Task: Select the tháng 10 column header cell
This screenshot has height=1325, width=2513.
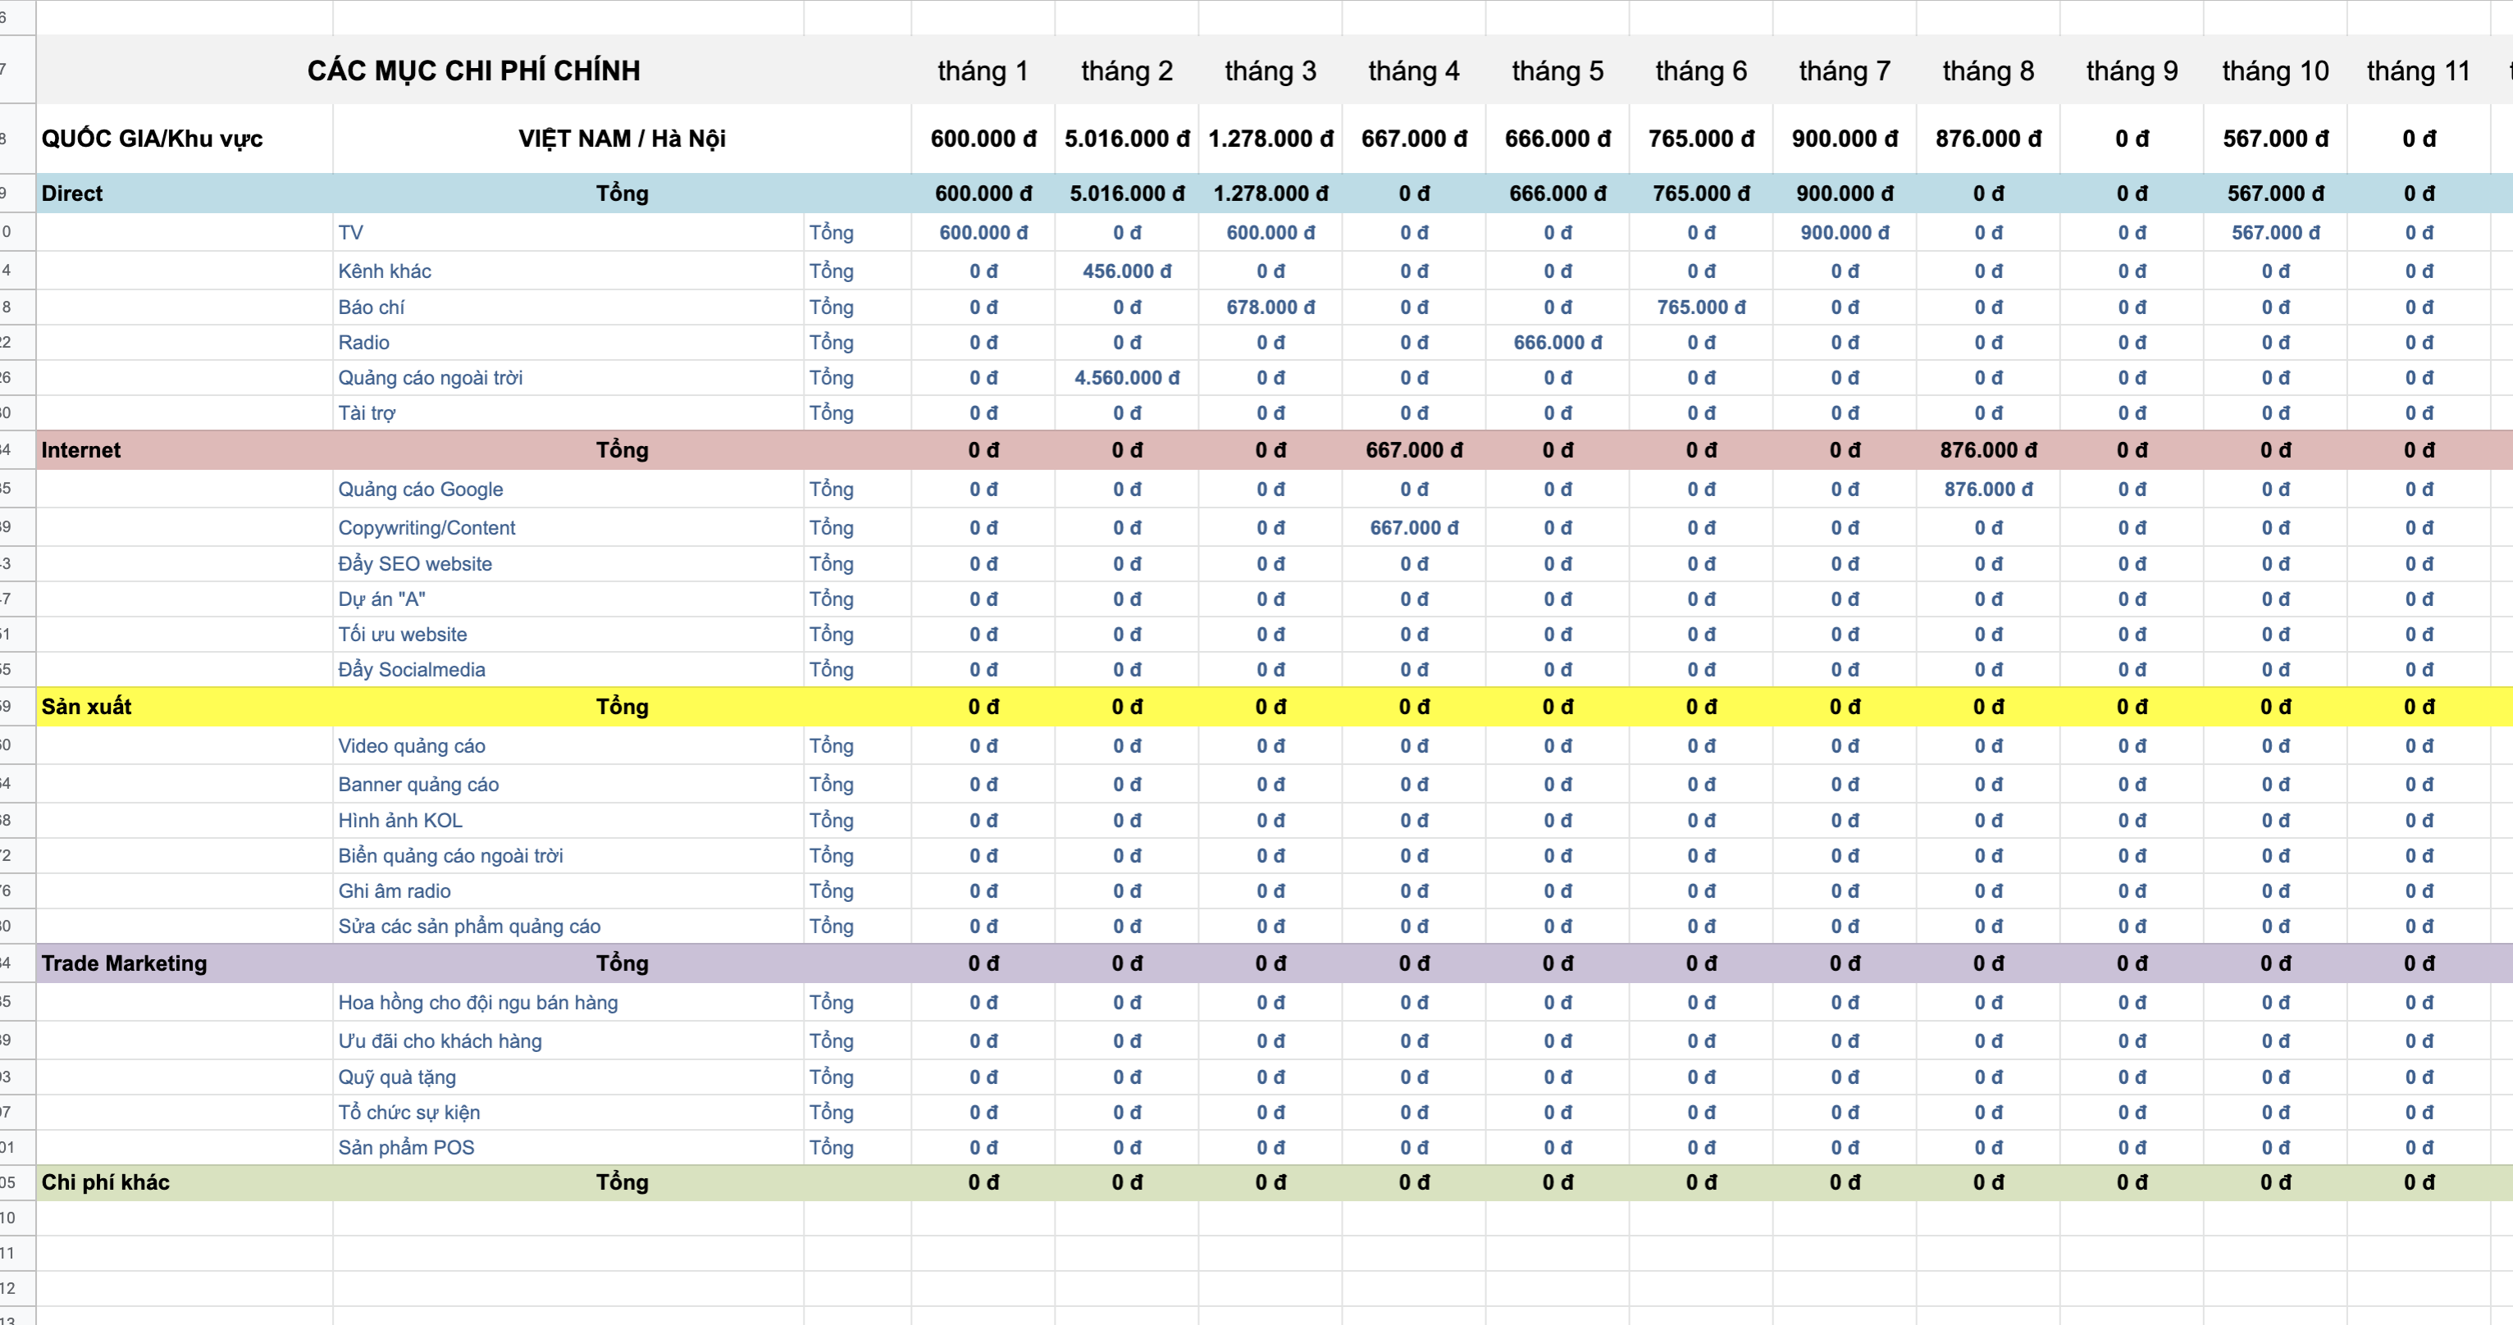Action: pos(2274,71)
